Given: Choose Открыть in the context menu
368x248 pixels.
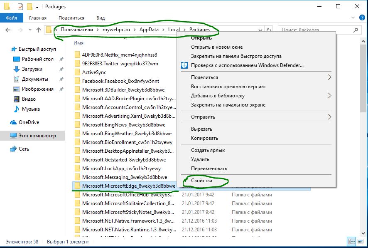Looking at the screenshot, I should 256,38.
